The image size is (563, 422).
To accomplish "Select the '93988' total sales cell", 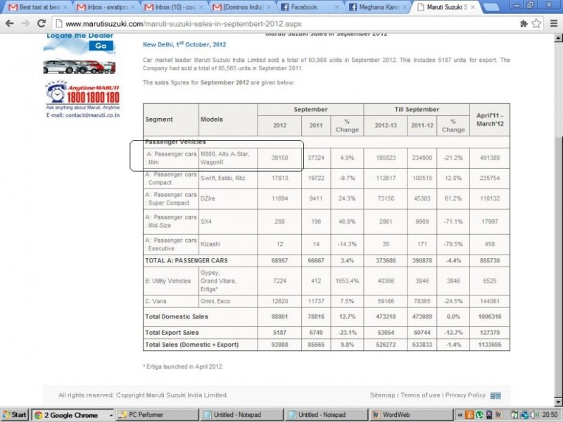I will point(279,345).
